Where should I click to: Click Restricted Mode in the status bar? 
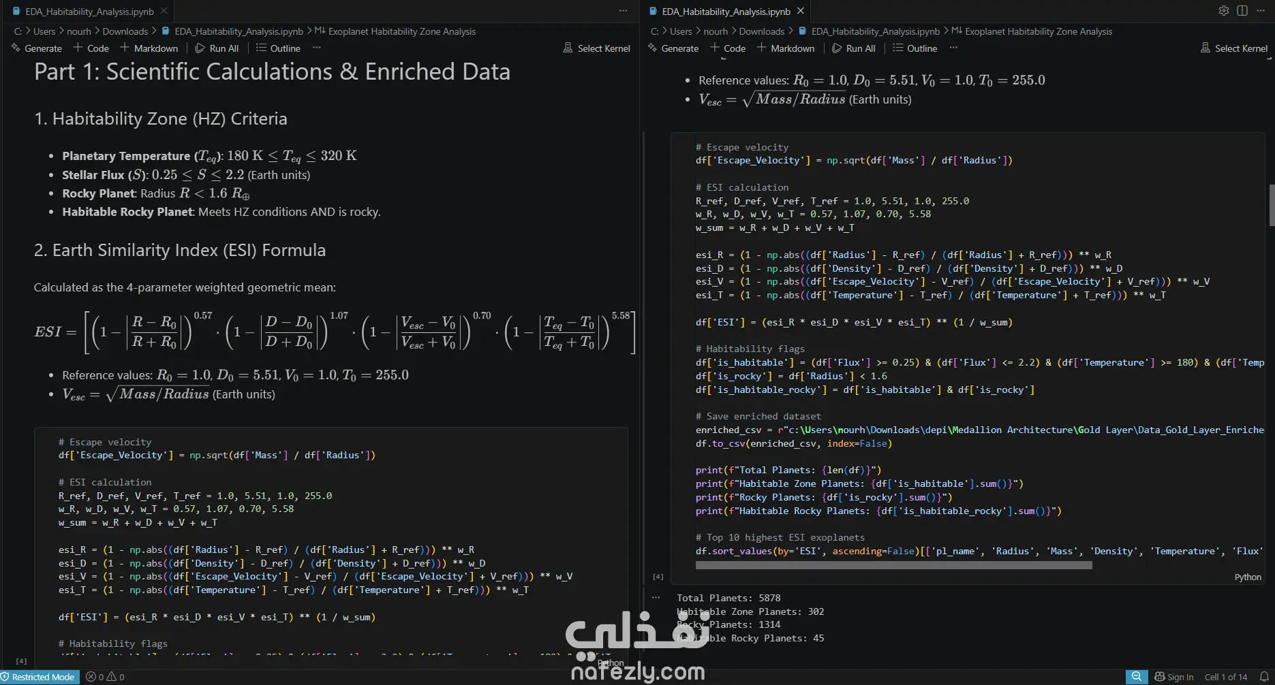(x=38, y=677)
